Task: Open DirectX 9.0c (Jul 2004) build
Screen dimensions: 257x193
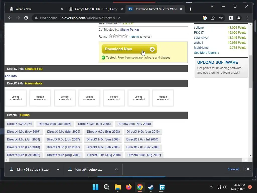Action: click(x=142, y=139)
